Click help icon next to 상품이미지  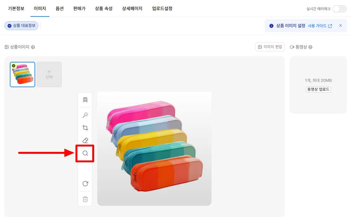coord(33,47)
